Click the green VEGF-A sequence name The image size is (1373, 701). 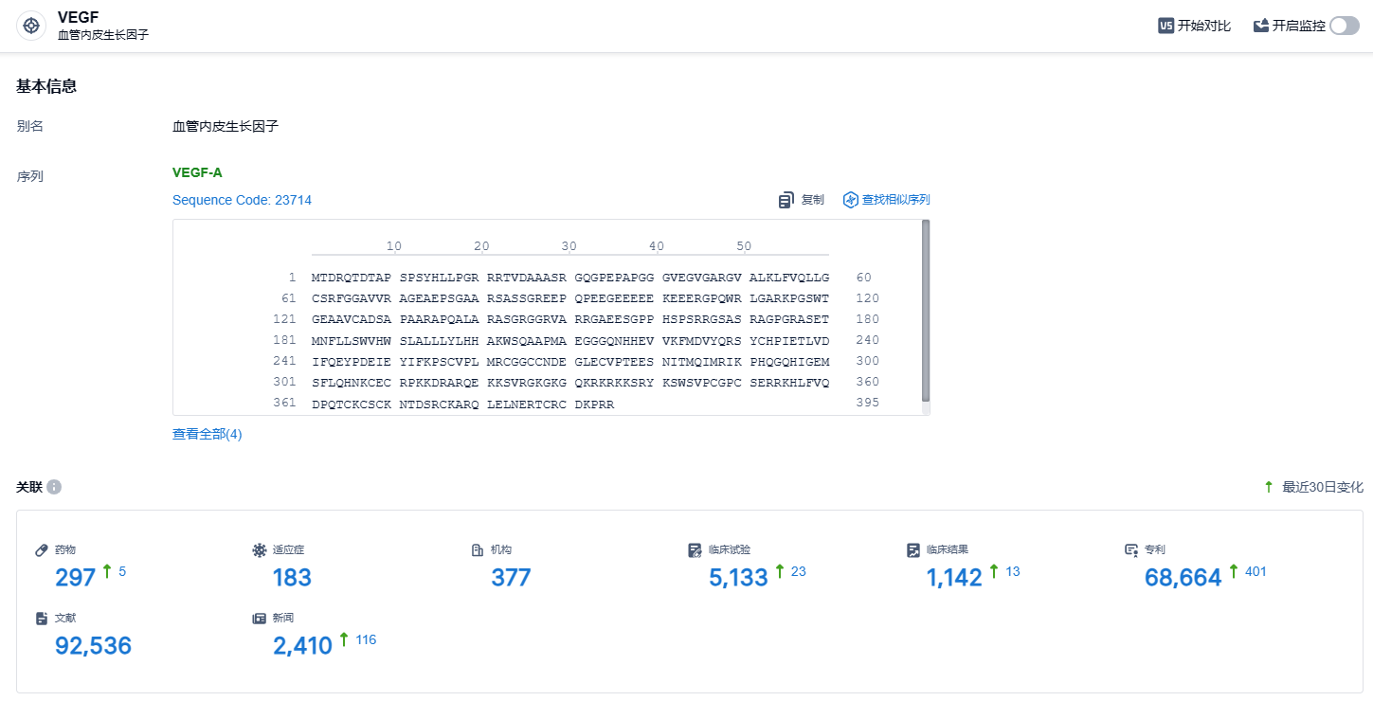[x=197, y=172]
